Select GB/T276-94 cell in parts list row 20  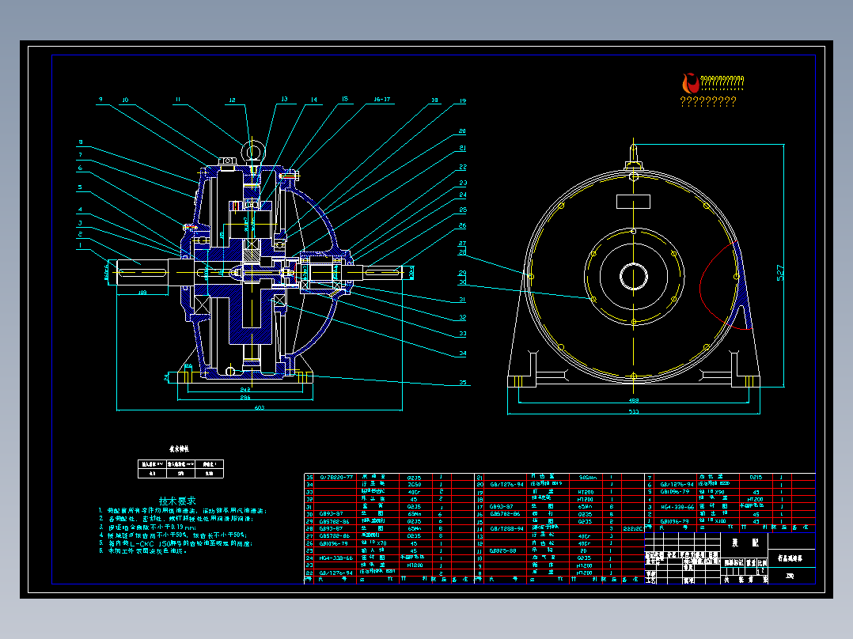[506, 485]
